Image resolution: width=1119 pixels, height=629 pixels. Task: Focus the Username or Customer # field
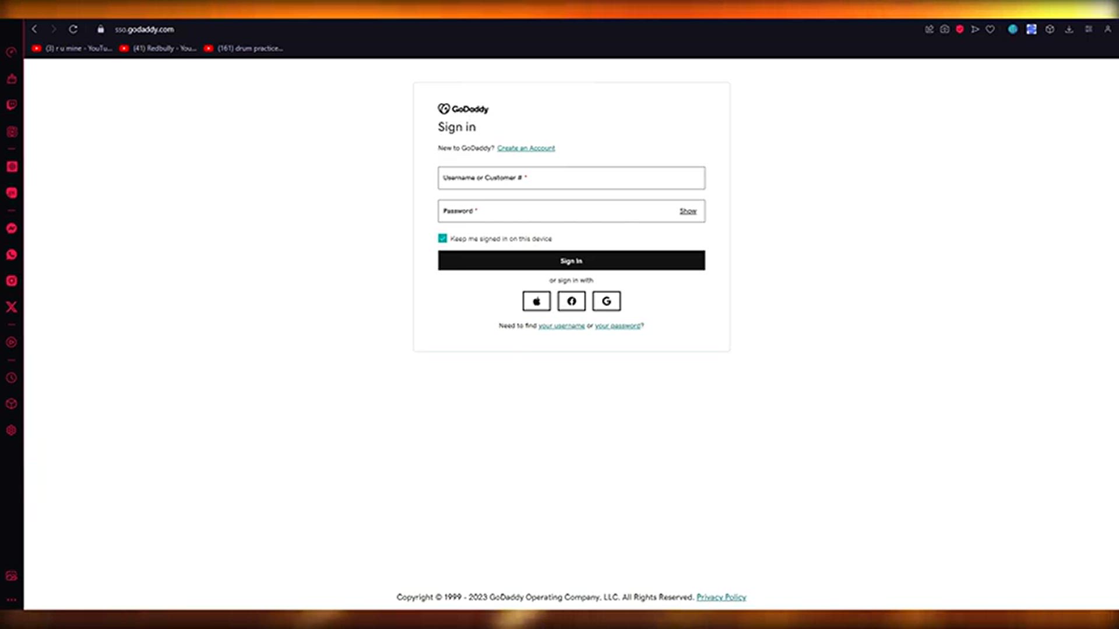(x=571, y=178)
